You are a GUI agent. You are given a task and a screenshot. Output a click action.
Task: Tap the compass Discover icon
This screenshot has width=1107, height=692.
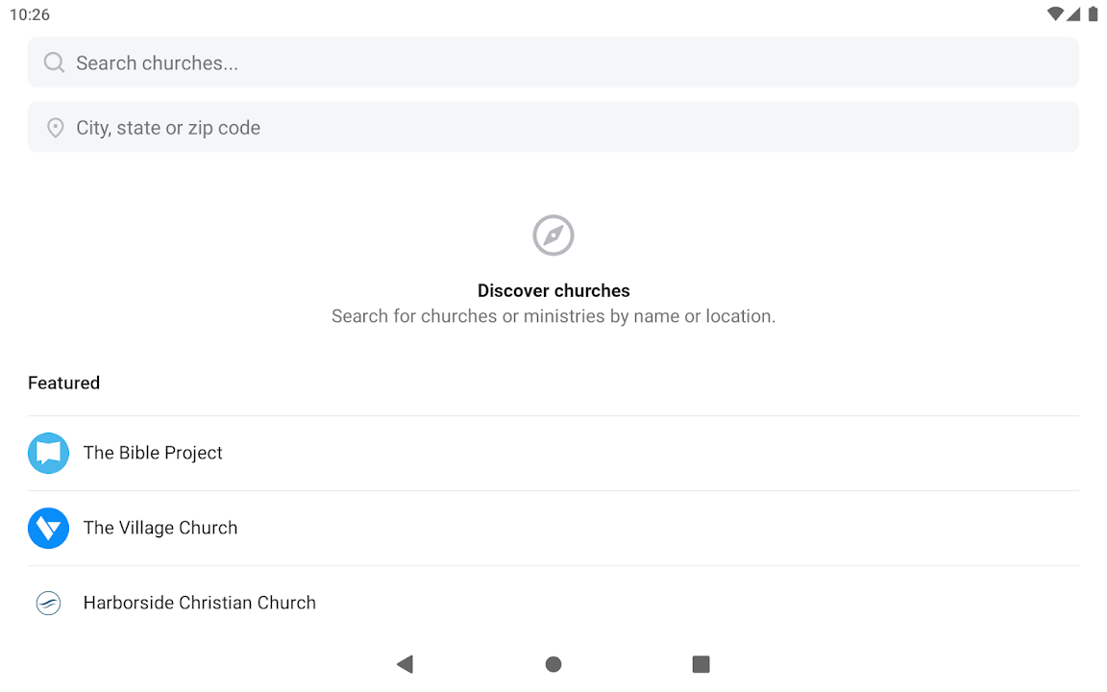tap(553, 235)
